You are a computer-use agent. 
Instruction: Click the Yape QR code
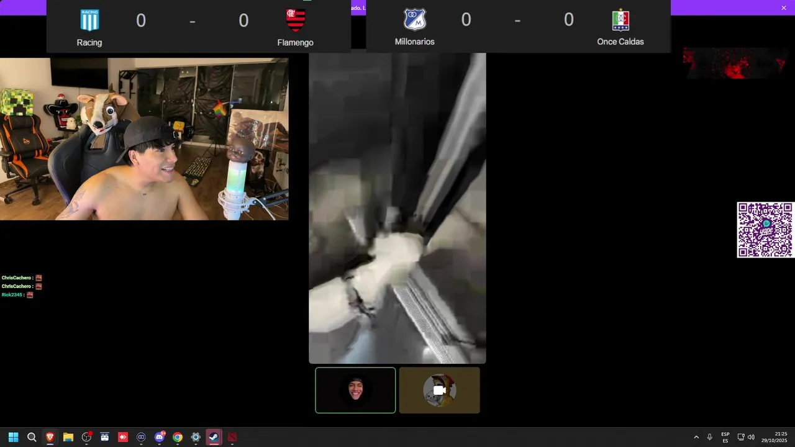(765, 230)
